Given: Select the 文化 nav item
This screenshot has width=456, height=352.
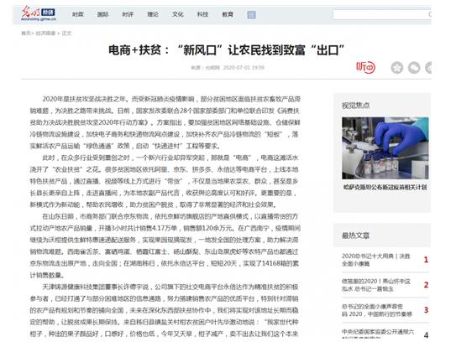Looking at the screenshot, I should [x=178, y=14].
